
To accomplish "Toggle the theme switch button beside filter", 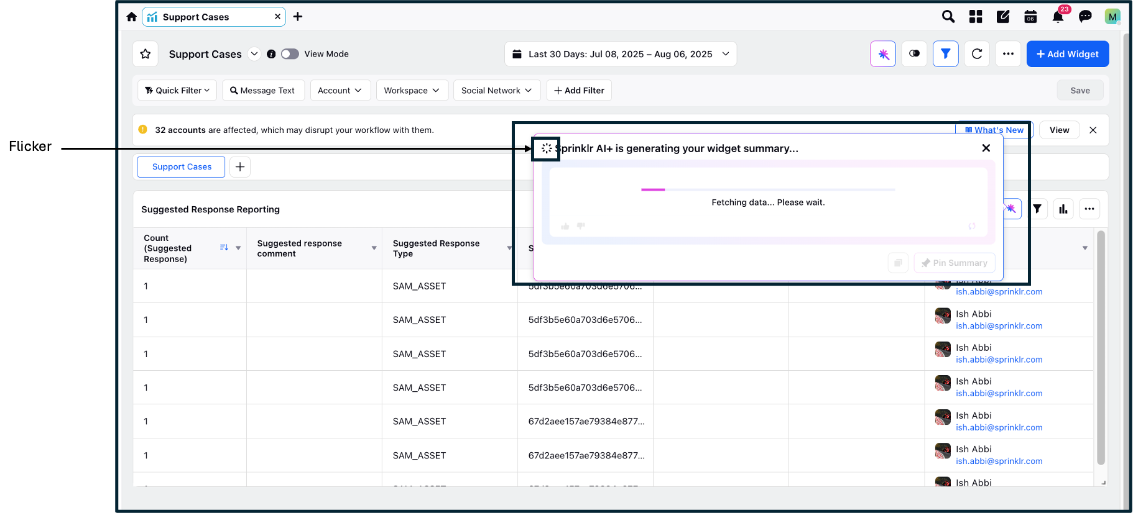I will [914, 54].
